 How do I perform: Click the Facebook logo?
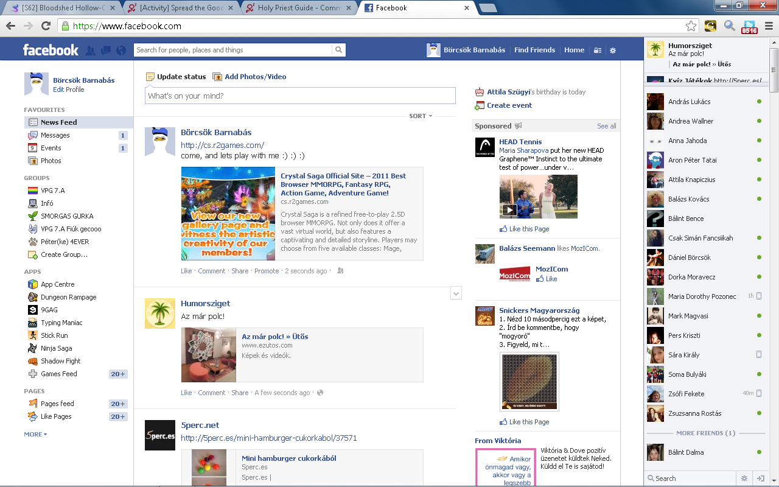coord(51,50)
